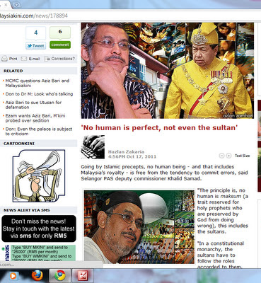The width and height of the screenshot is (261, 283).
Task: Open the red application icon in taskbar
Action: tap(83, 275)
